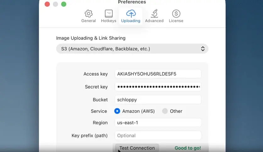
Task: Close the Preferences window with red button
Action: tap(47, 4)
